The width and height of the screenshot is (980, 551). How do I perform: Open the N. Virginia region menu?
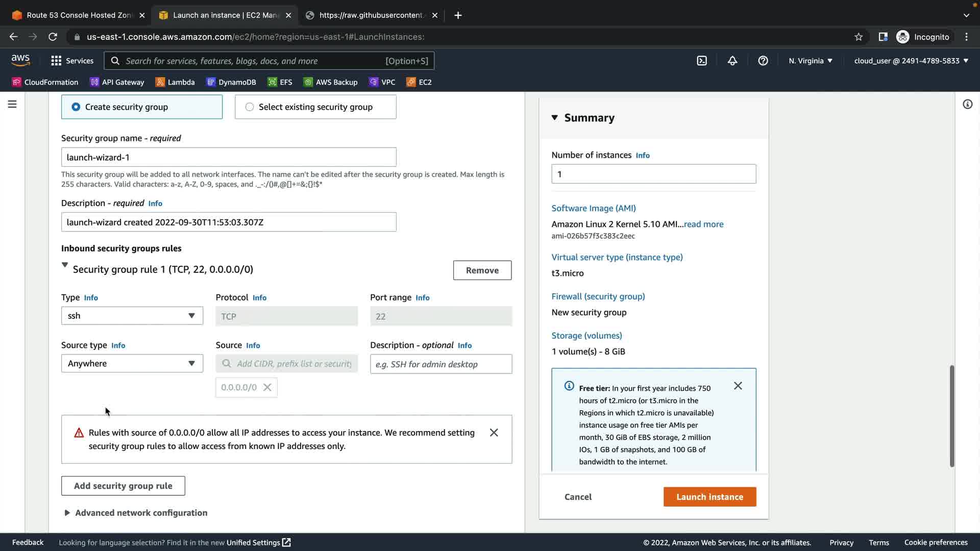pos(810,61)
